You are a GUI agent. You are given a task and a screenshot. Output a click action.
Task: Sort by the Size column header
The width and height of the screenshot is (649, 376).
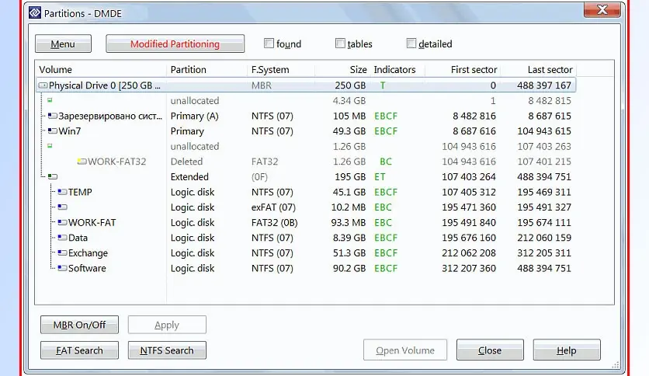(x=357, y=69)
